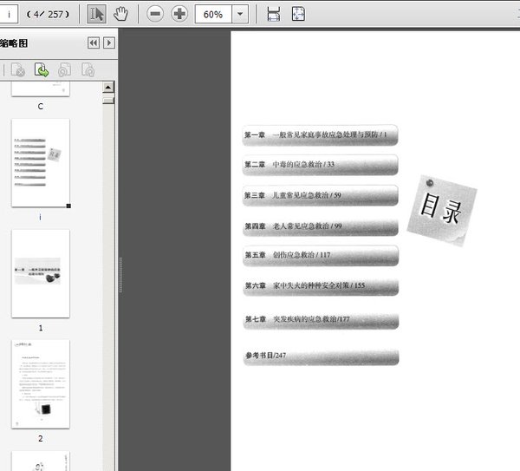Click chapter five entry 第五章 / 117
This screenshot has height=471, width=520.
(x=321, y=256)
